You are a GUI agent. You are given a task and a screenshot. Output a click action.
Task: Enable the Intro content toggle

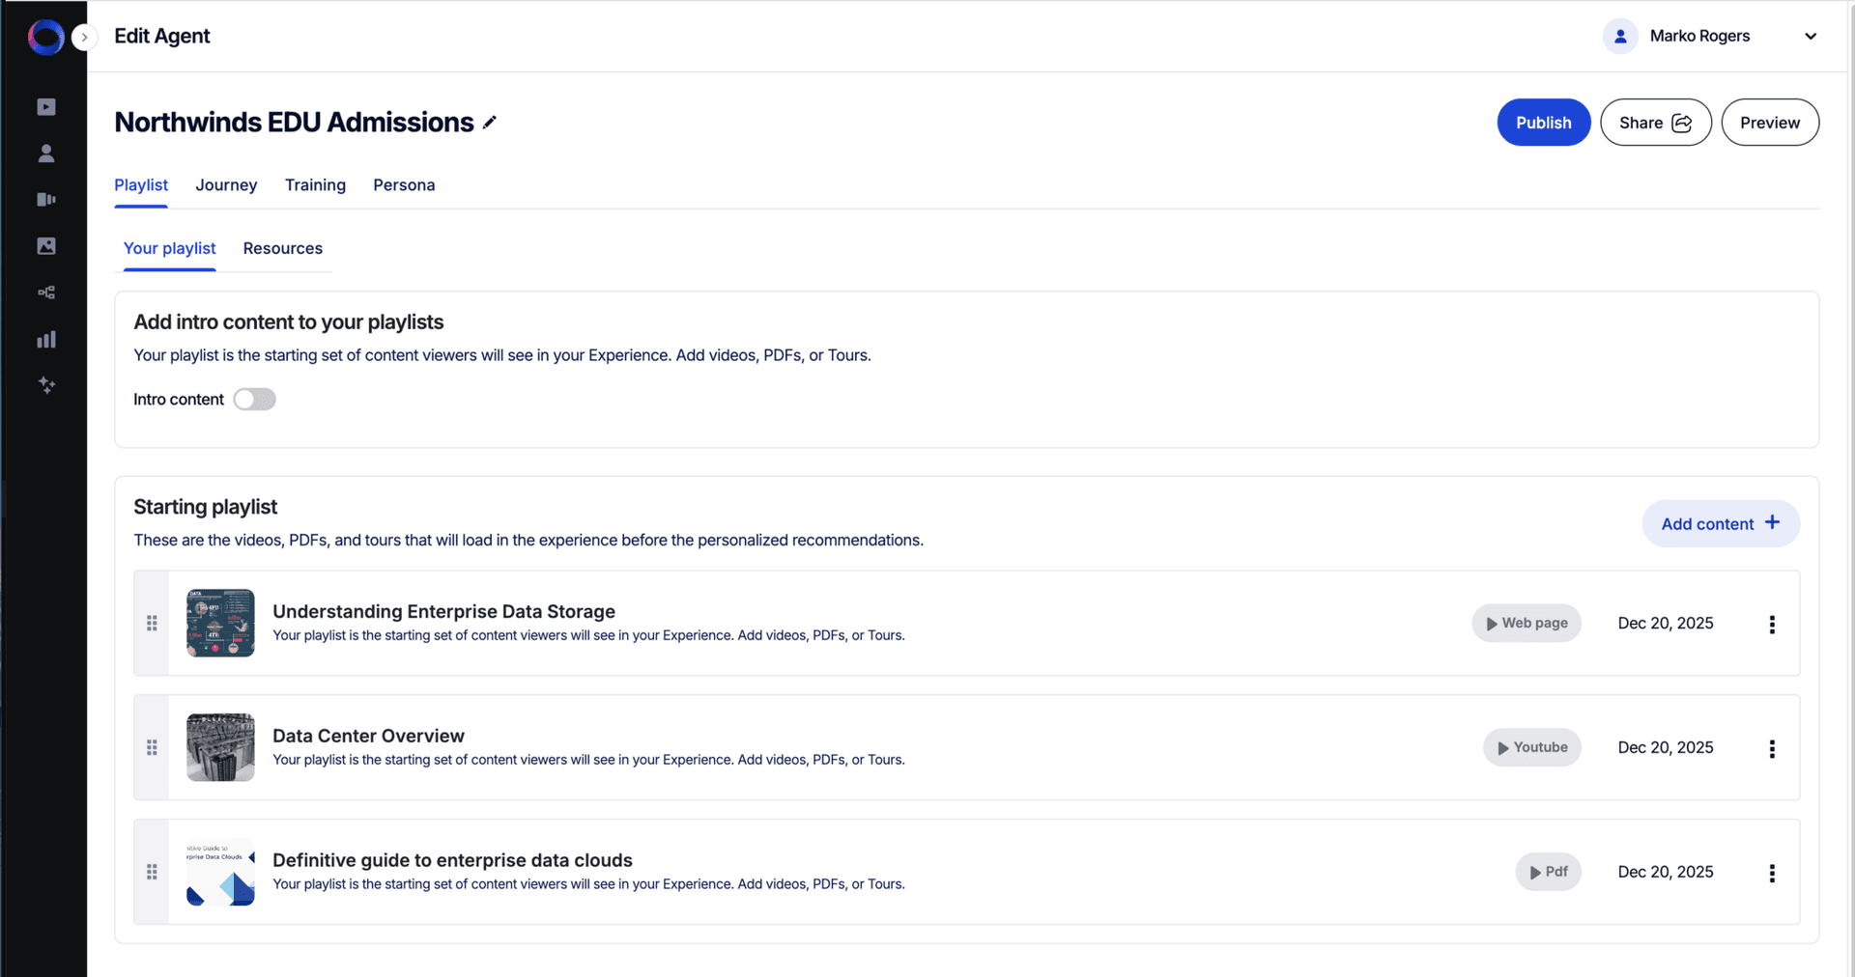coord(254,399)
